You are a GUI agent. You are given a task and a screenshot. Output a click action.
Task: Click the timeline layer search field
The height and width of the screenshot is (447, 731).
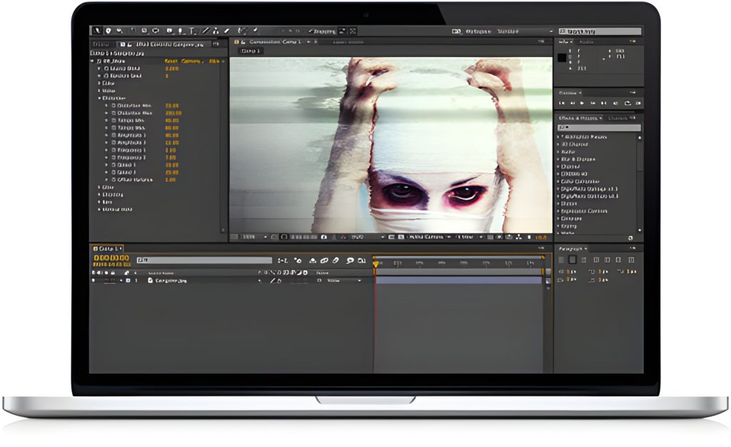[x=204, y=260]
